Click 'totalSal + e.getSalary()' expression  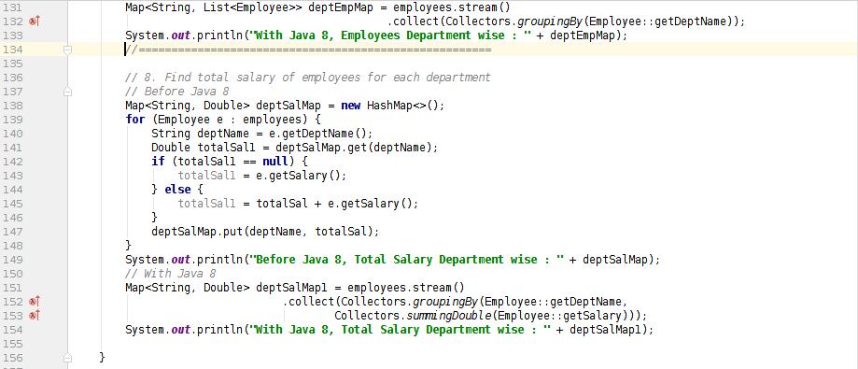pos(334,204)
